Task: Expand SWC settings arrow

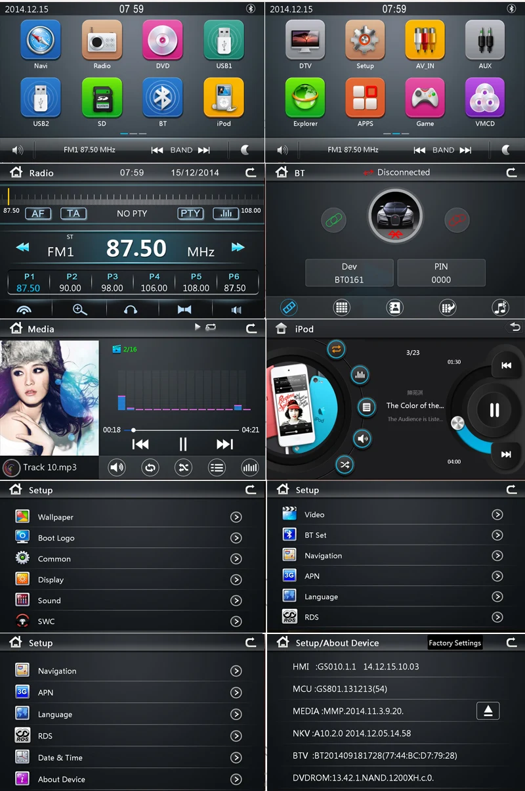Action: pos(236,621)
